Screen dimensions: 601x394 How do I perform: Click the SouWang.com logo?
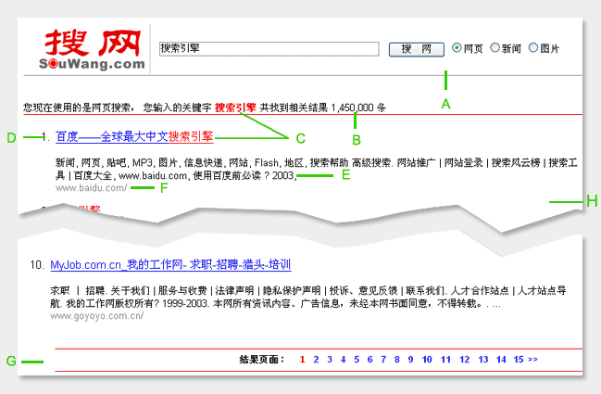[x=93, y=50]
